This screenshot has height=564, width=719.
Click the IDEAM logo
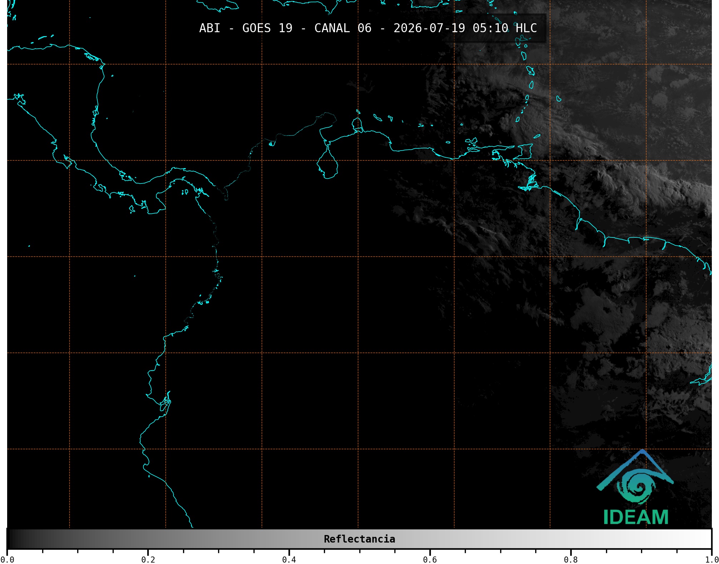pyautogui.click(x=635, y=487)
